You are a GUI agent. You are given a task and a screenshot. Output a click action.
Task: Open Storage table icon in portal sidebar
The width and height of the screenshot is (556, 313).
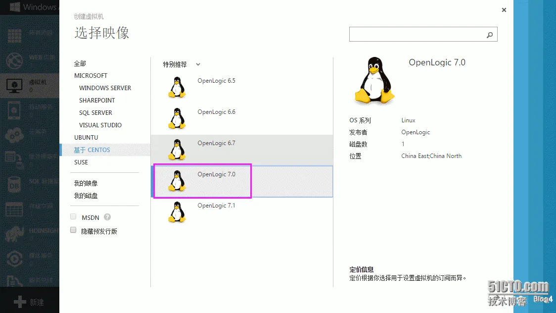pos(14,209)
